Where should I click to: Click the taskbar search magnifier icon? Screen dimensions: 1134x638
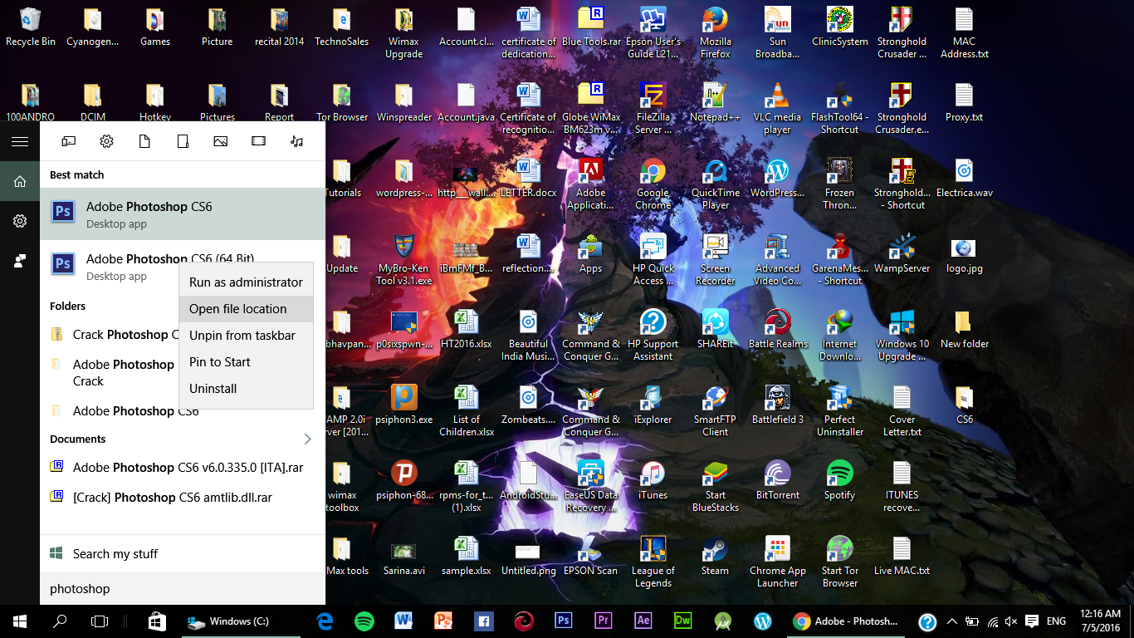pyautogui.click(x=60, y=621)
